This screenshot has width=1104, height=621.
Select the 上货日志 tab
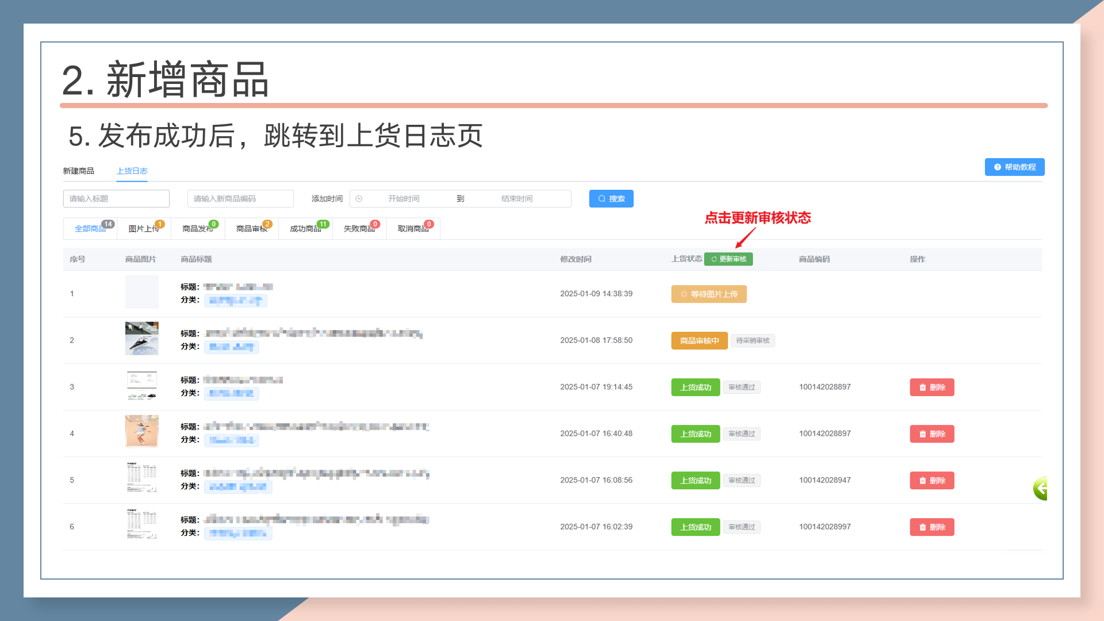(x=132, y=171)
